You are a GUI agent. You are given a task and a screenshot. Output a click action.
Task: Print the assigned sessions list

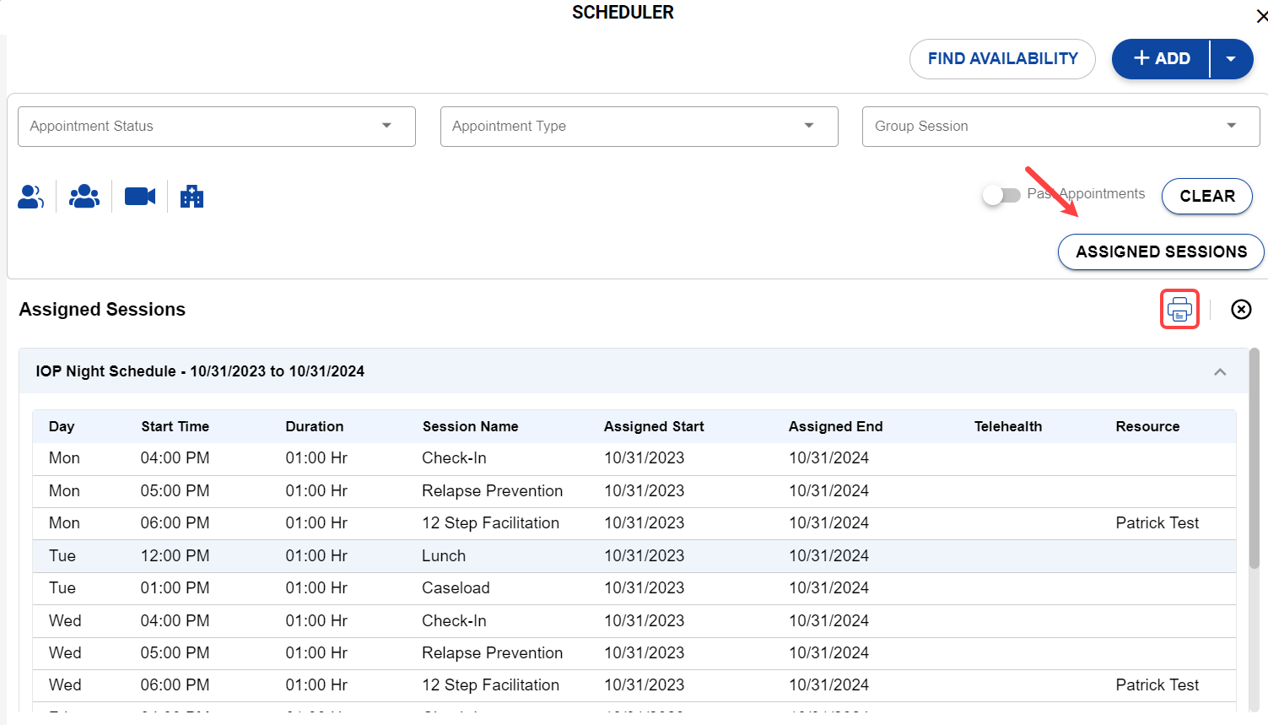(1179, 310)
